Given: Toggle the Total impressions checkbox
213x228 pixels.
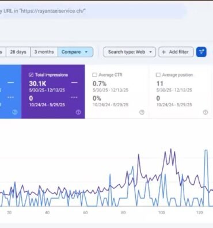Looking at the screenshot, I should coord(31,75).
